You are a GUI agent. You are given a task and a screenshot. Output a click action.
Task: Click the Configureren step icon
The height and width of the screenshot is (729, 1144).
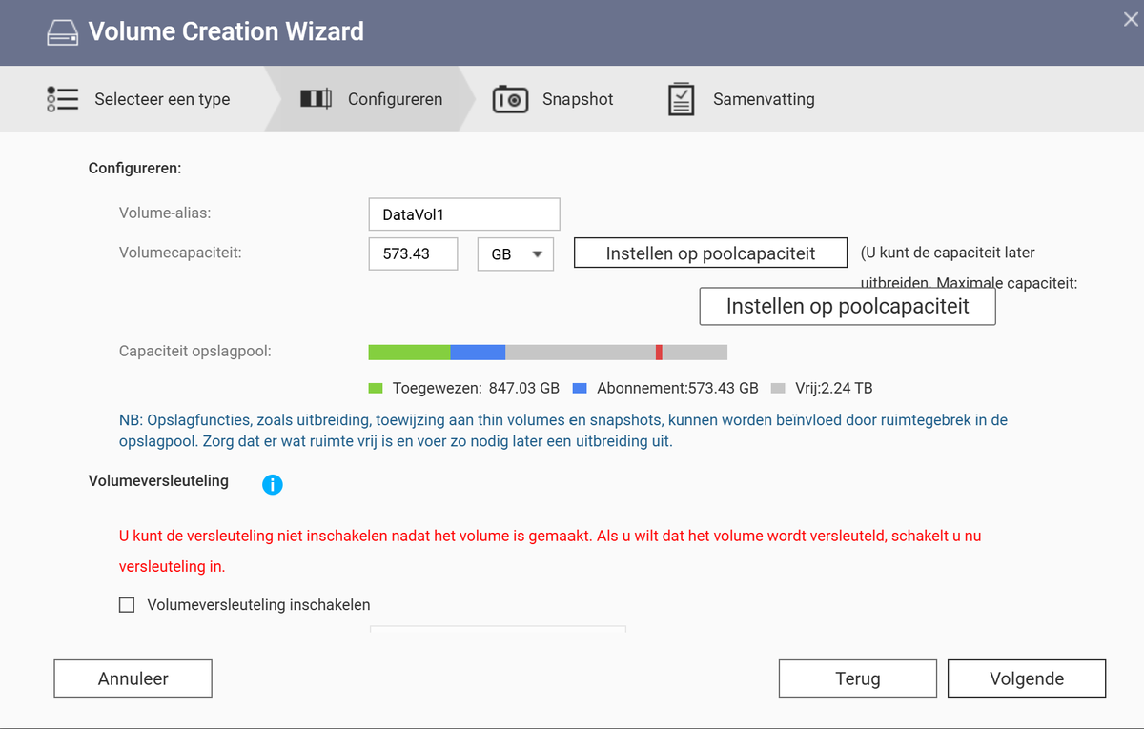[317, 99]
